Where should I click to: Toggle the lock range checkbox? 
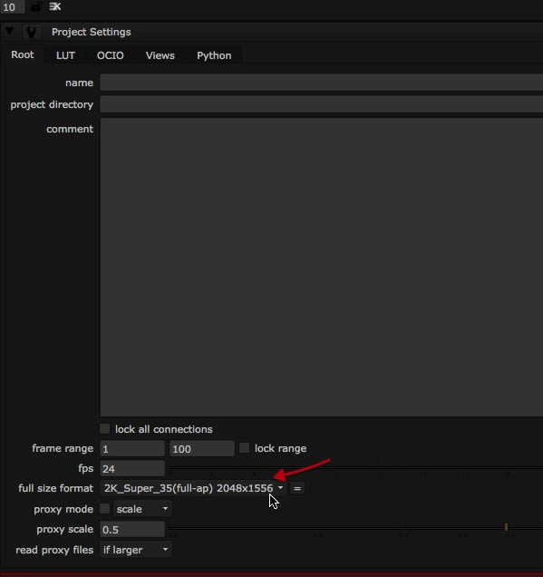click(244, 448)
